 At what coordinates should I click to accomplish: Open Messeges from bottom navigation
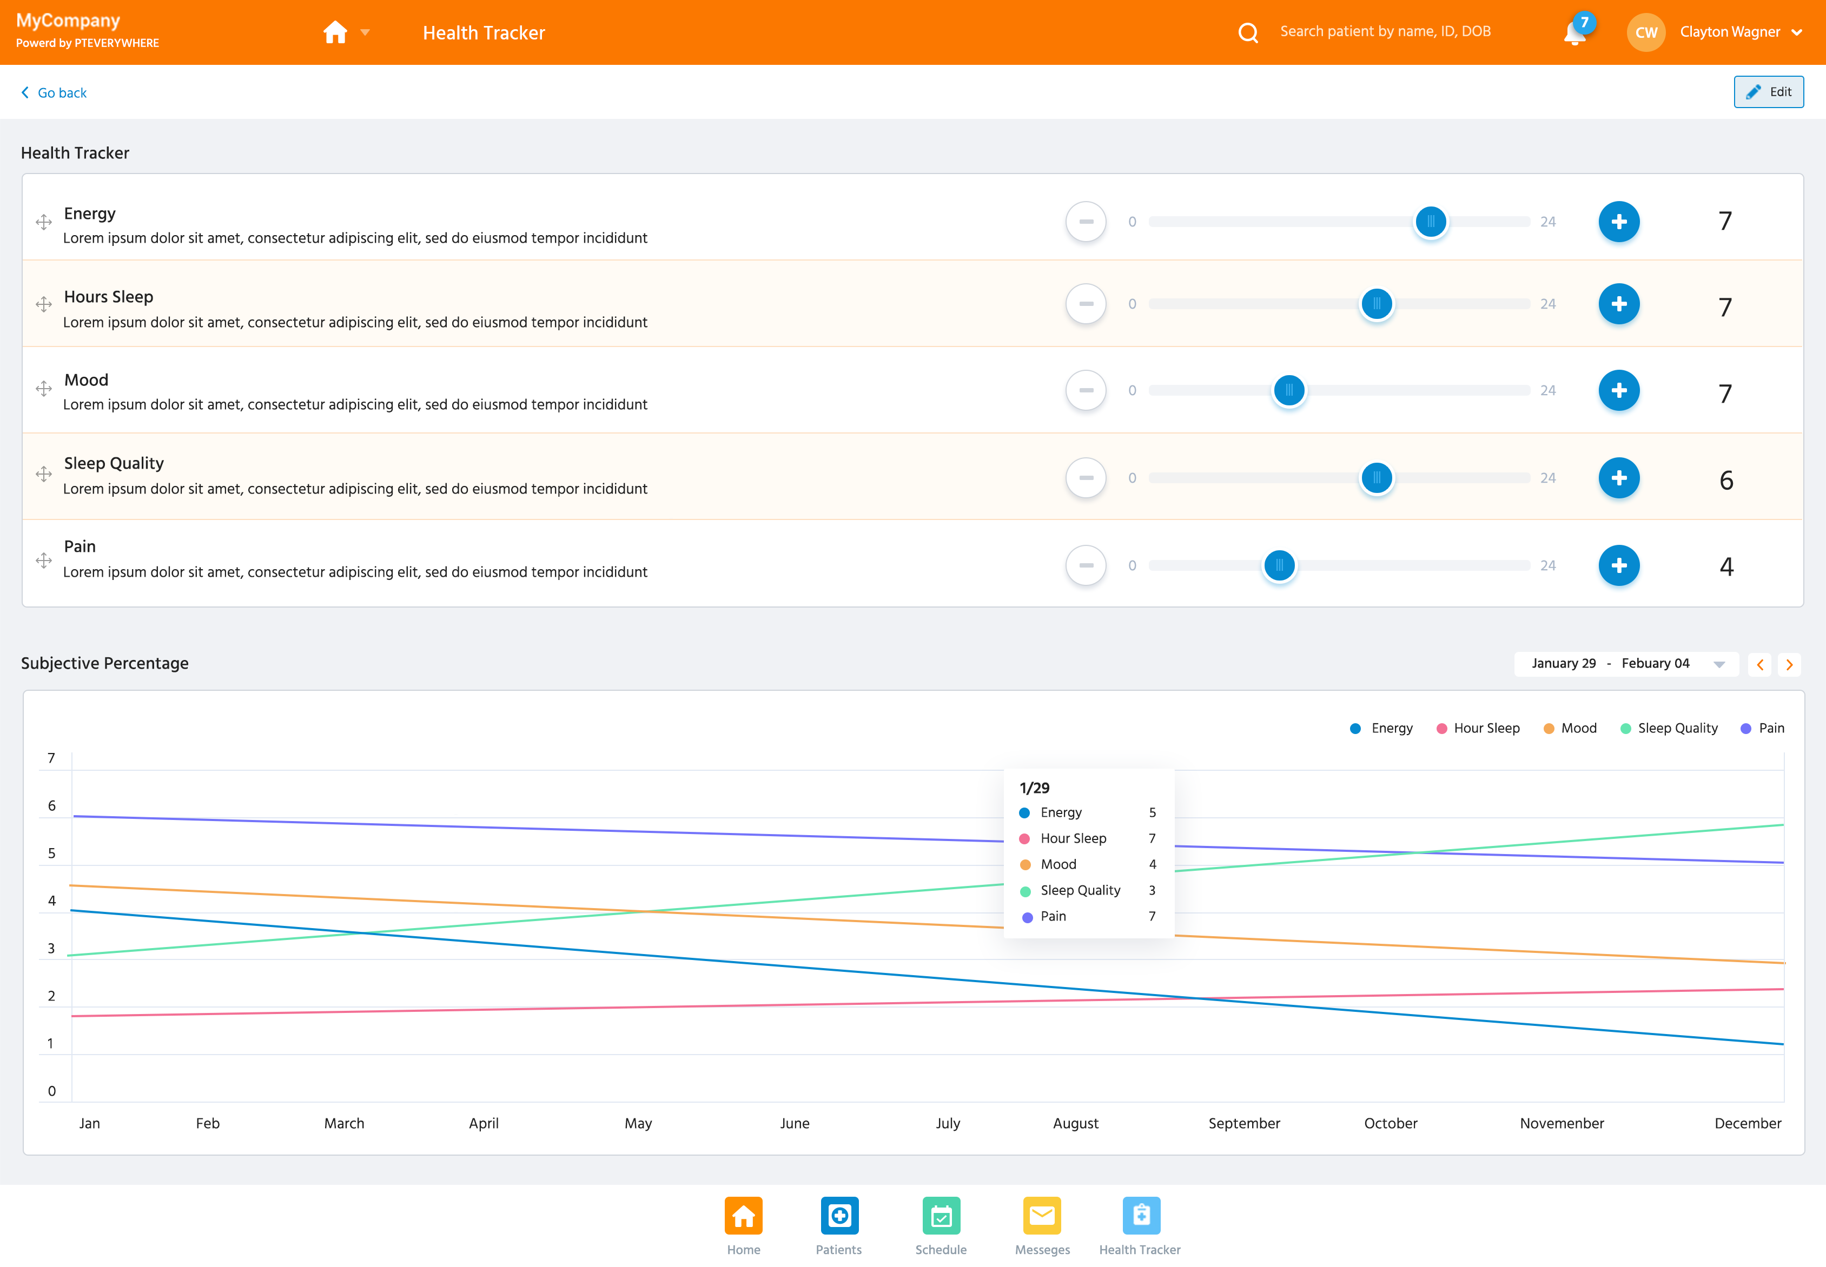click(1042, 1216)
